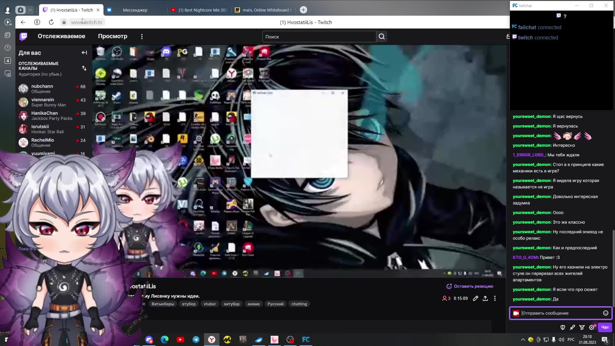Go back to the previous page

[23, 22]
